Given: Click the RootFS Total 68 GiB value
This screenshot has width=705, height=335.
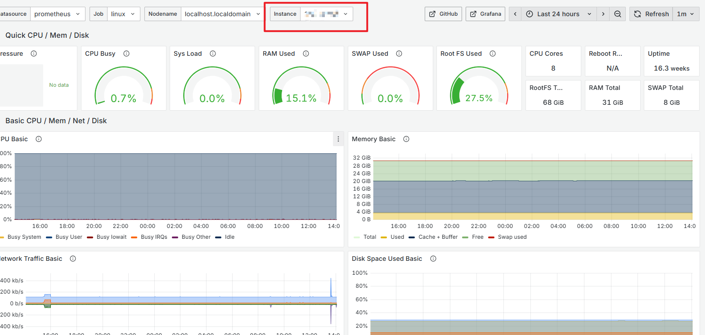Looking at the screenshot, I should (553, 103).
